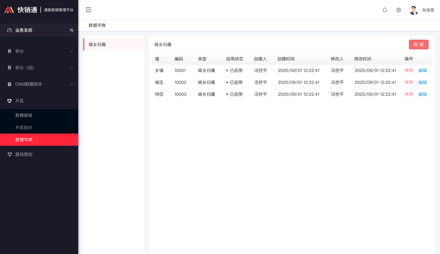
Task: Collapse the sidebar with the fold icon
Action: point(89,10)
